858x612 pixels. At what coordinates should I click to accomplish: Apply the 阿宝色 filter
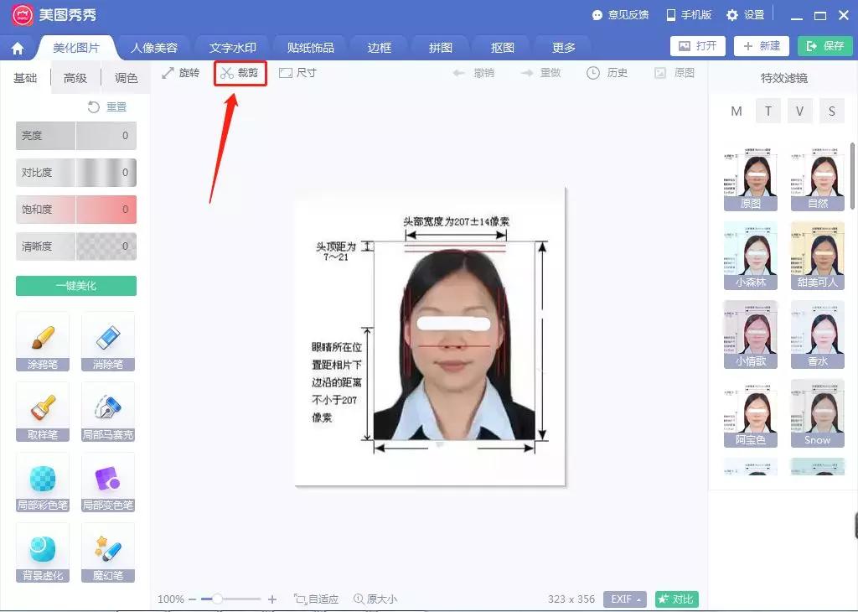click(x=750, y=413)
